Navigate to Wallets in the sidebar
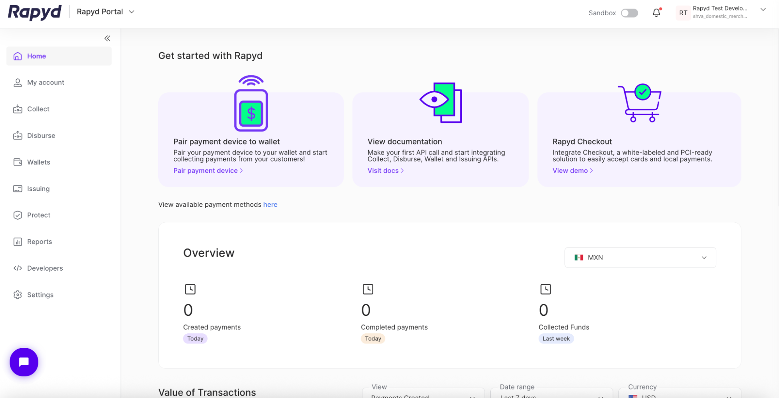 (39, 162)
